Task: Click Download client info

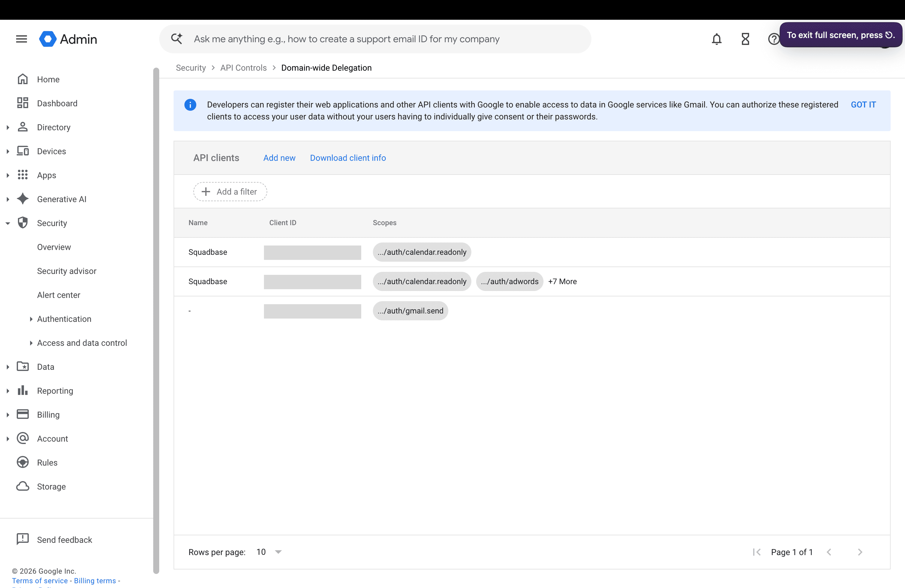Action: [x=348, y=158]
